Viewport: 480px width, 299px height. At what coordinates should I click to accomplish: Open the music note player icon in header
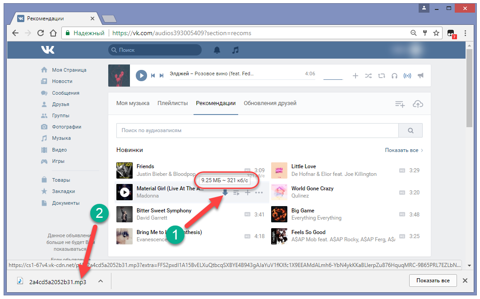[235, 50]
